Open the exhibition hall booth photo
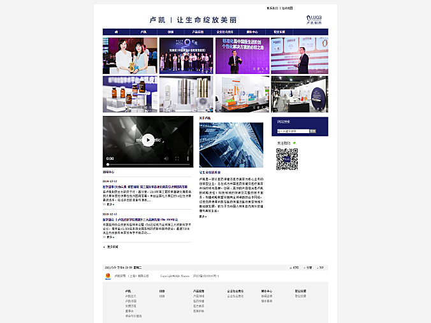Screen dimensions: 431x323 pyautogui.click(x=300, y=94)
